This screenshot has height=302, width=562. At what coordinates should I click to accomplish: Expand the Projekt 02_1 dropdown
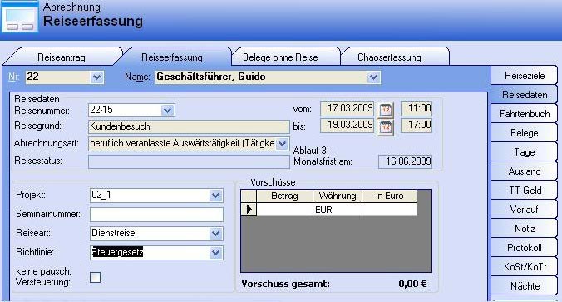click(216, 196)
